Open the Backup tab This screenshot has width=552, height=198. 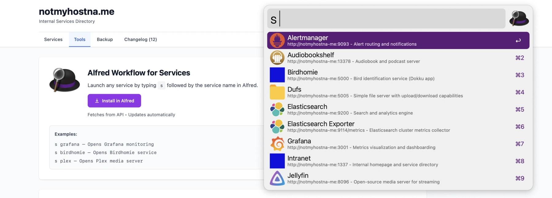click(x=105, y=40)
